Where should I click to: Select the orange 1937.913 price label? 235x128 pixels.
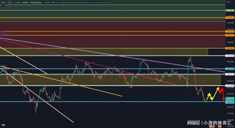coord(230,18)
